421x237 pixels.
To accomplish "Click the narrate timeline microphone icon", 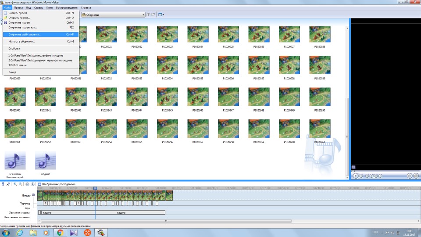I will pos(8,184).
